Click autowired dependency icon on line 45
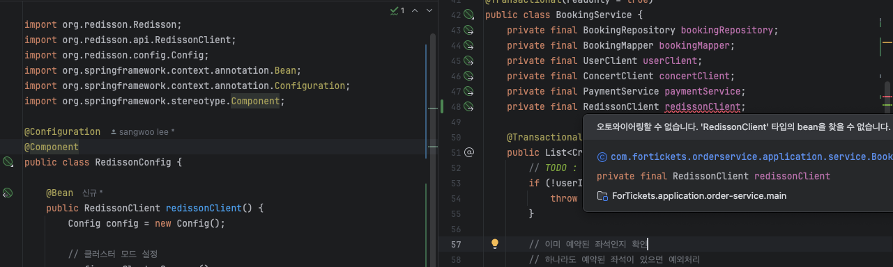This screenshot has width=893, height=267. (469, 61)
